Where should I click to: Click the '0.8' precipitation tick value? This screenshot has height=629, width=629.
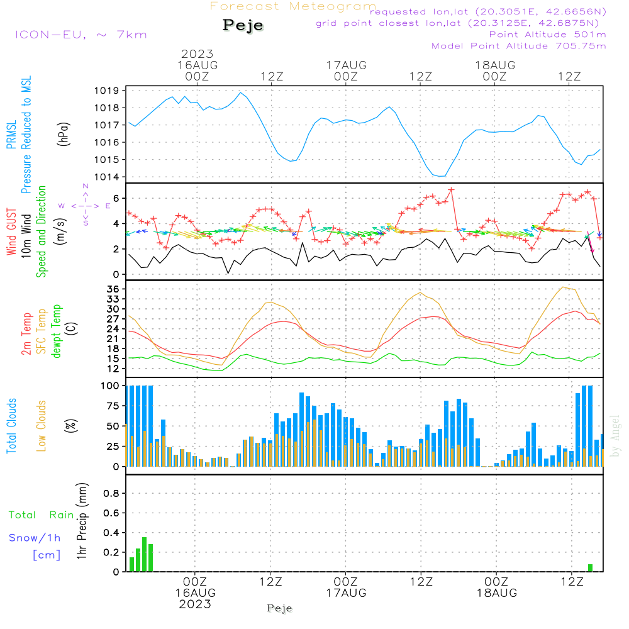point(111,493)
